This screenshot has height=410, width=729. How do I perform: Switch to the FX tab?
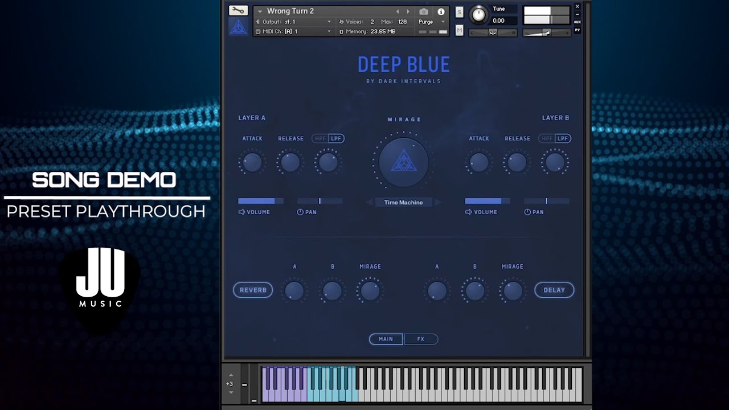pos(421,339)
